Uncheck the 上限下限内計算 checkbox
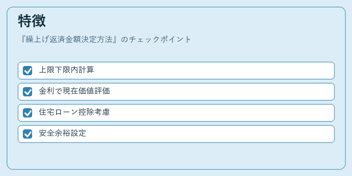The image size is (352, 176). click(x=27, y=71)
